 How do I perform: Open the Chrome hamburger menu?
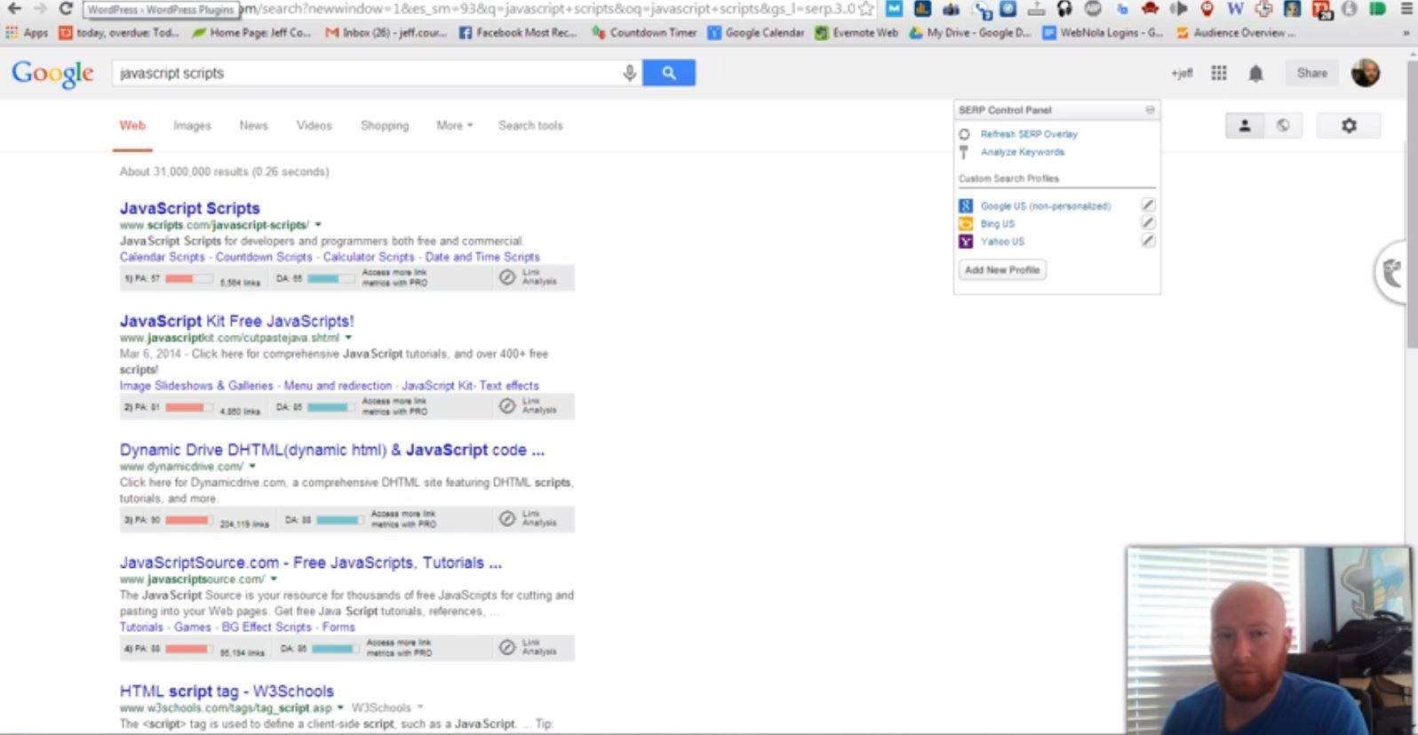coord(1406,9)
